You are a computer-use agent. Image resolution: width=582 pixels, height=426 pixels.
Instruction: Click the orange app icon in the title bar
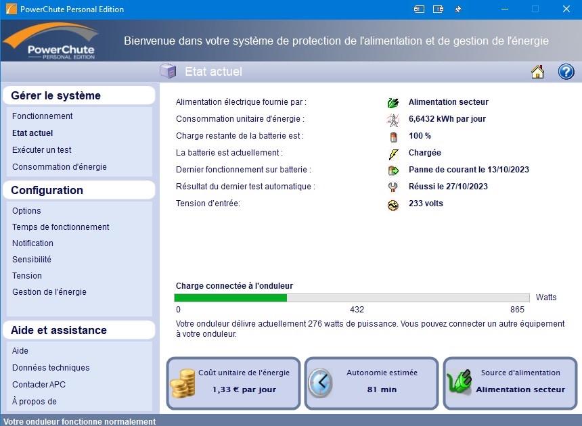11,9
